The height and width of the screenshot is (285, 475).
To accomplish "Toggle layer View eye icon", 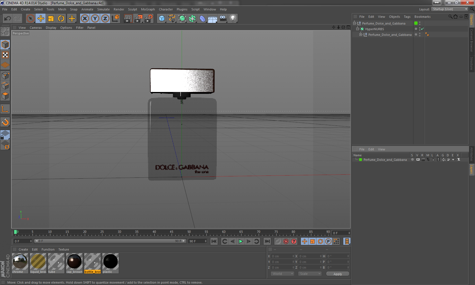I will pos(418,159).
